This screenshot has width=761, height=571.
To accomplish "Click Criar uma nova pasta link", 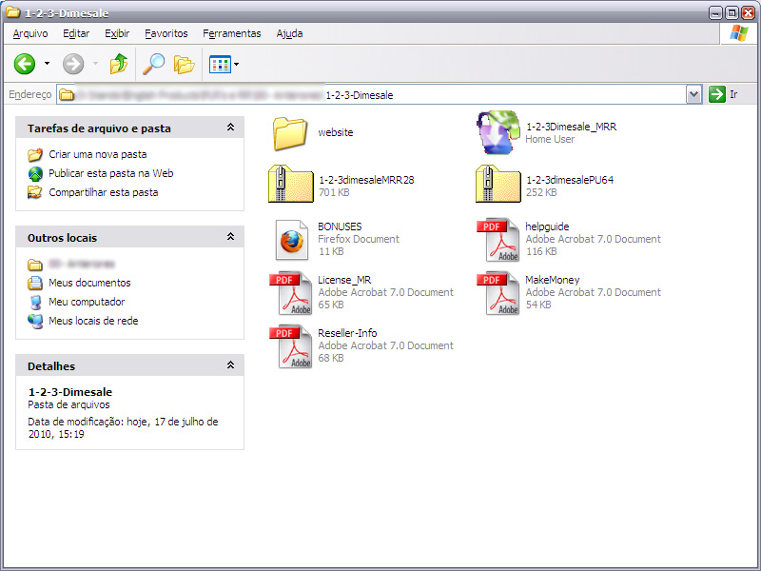I will 97,154.
